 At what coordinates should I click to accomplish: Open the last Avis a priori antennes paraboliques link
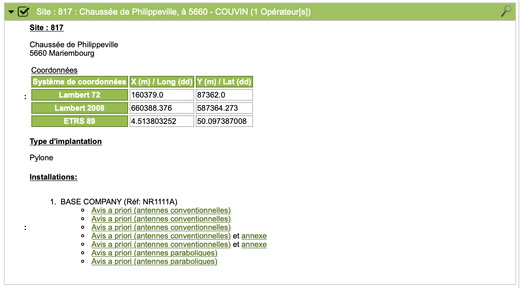154,262
